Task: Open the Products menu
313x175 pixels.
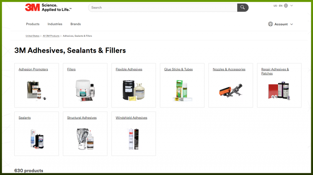Action: coord(33,24)
